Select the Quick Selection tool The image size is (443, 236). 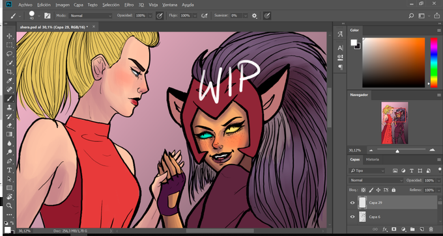pyautogui.click(x=9, y=63)
